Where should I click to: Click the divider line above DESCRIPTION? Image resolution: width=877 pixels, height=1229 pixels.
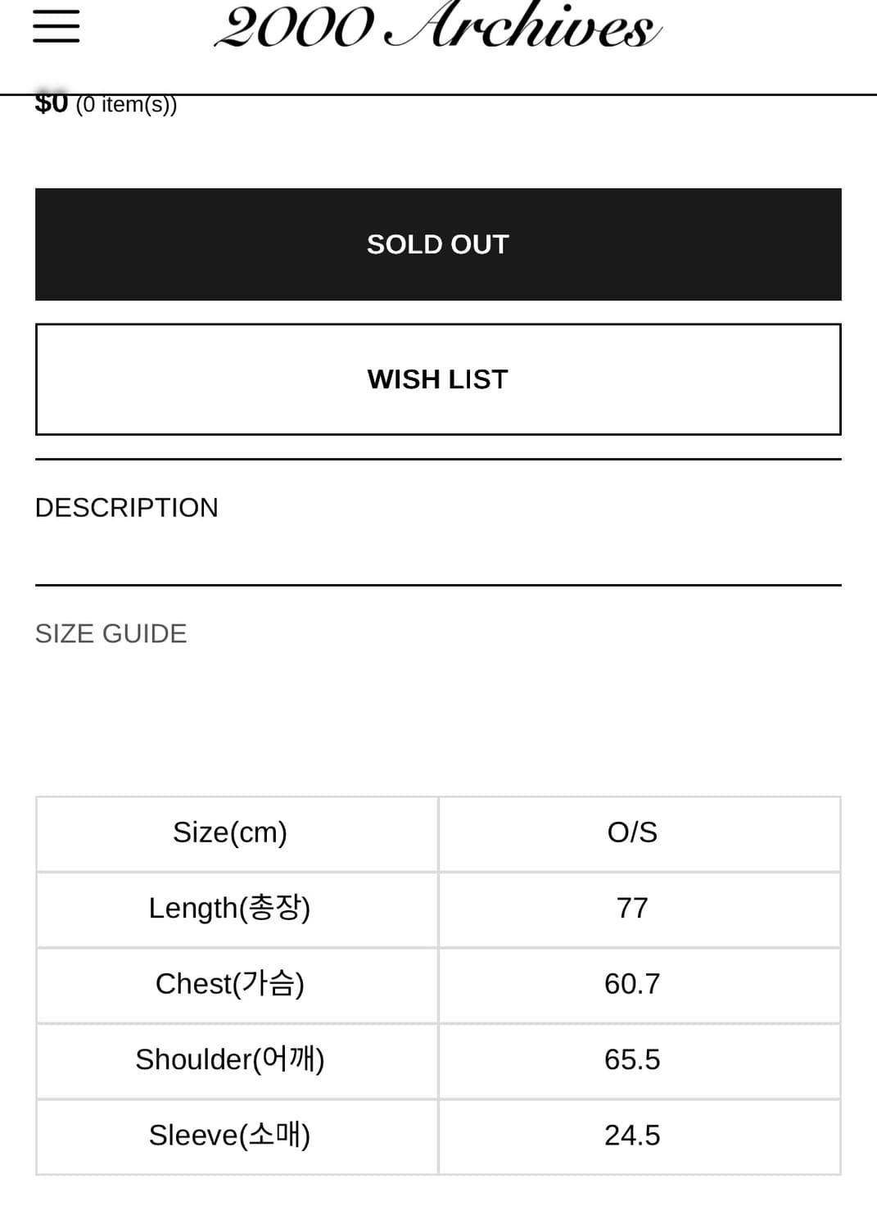[438, 459]
